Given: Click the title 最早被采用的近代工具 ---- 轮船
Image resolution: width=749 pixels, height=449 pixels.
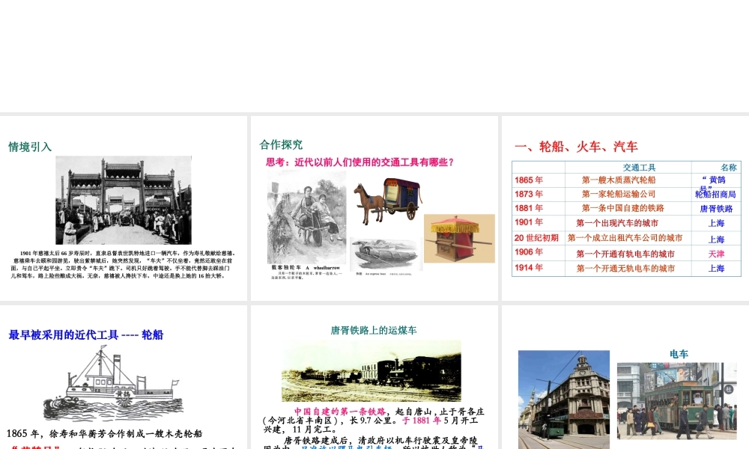Looking at the screenshot, I should pos(86,335).
